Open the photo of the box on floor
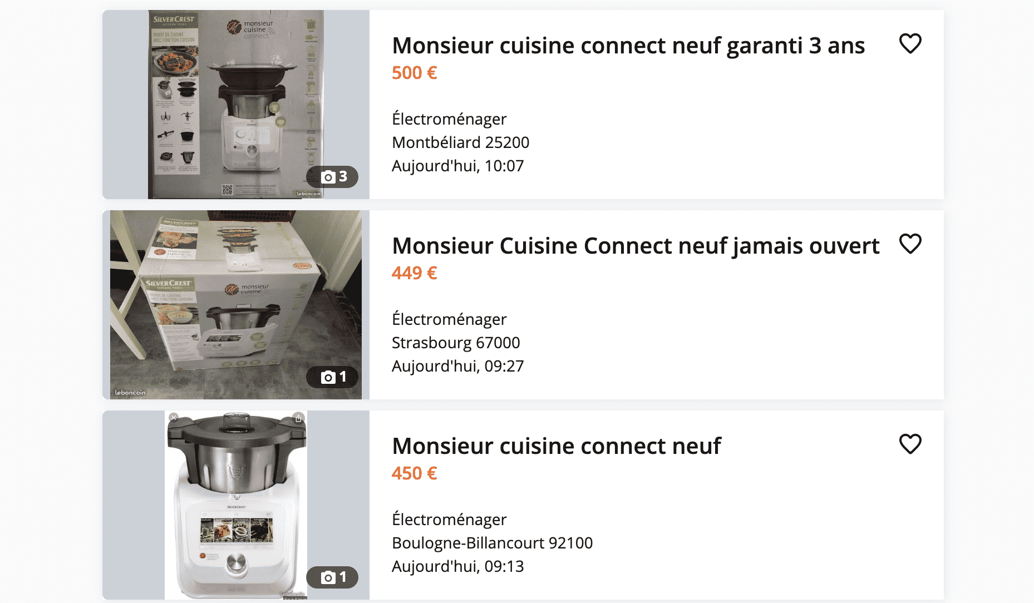 236,305
